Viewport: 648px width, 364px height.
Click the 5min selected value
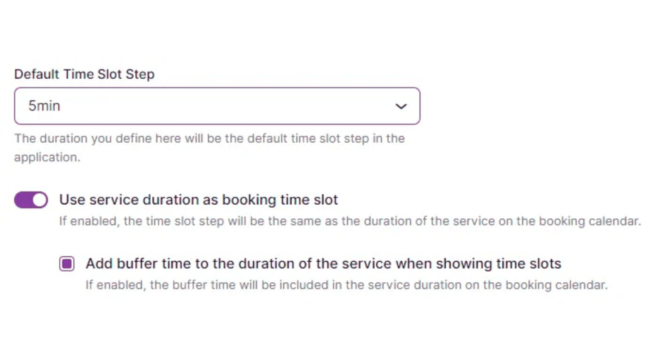(x=44, y=106)
